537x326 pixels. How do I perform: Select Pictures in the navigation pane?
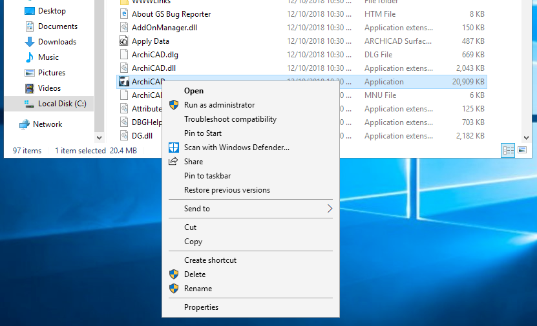click(x=51, y=73)
